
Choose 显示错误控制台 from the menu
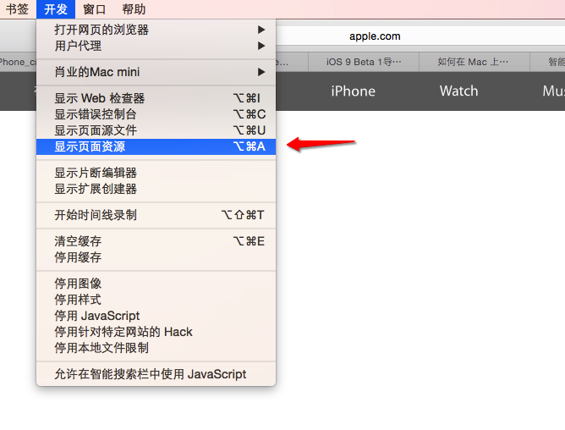point(156,114)
